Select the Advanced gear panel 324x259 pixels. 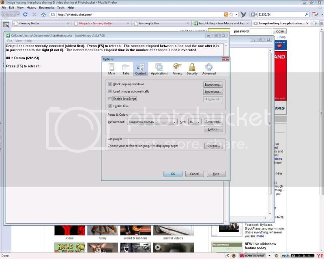[209, 69]
